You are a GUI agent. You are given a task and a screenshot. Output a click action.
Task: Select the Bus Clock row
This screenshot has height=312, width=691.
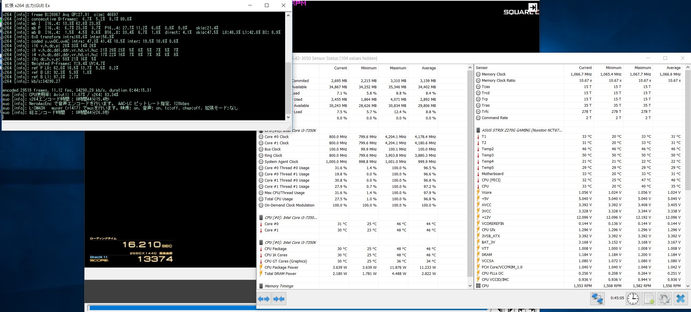[362, 149]
